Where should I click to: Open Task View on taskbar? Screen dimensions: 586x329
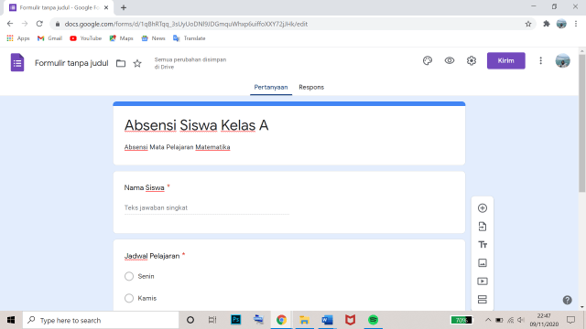click(212, 320)
